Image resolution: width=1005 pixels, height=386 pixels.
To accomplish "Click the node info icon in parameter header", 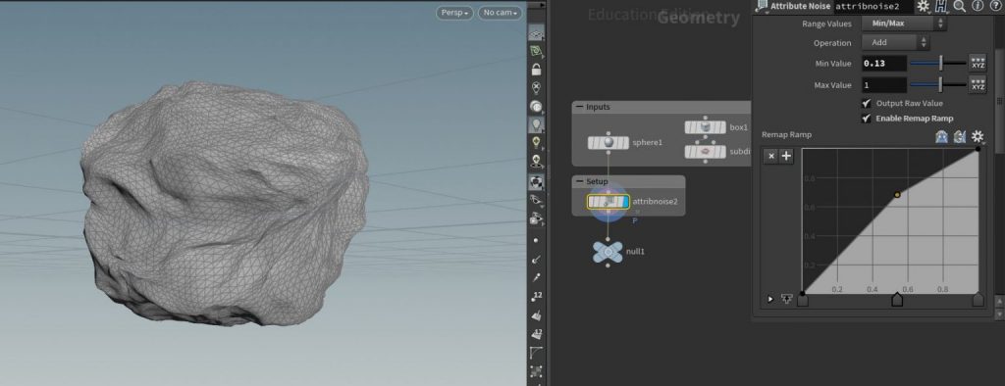I will 978,7.
